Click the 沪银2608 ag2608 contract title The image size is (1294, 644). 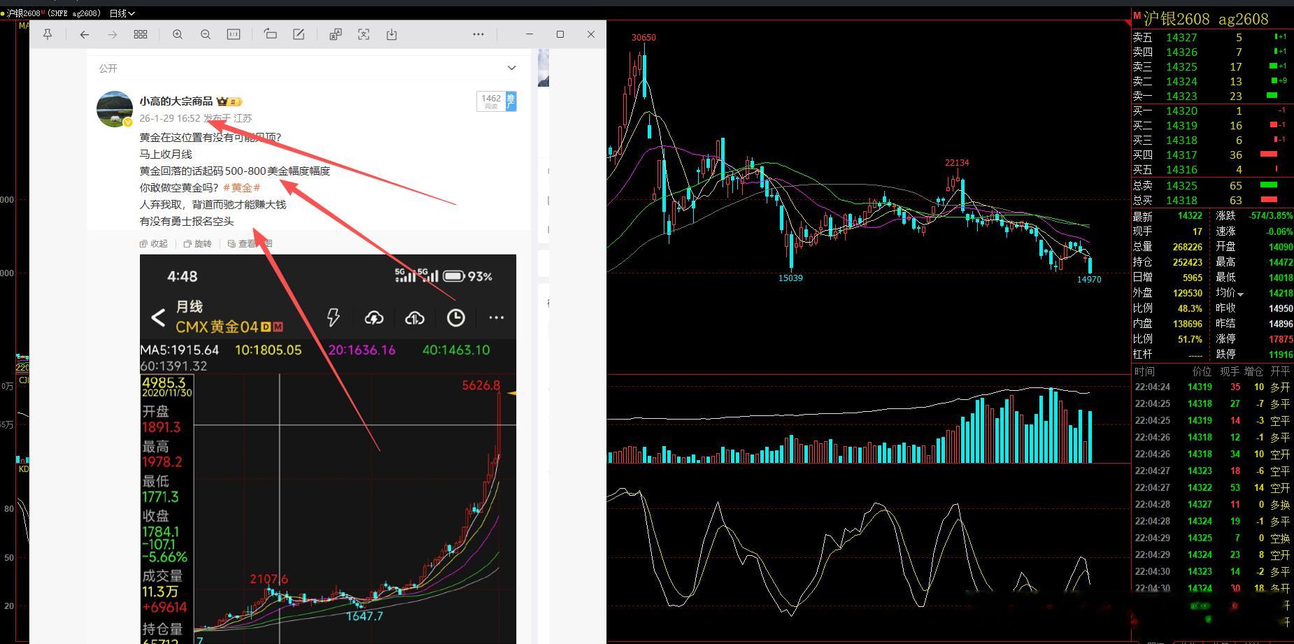1206,19
